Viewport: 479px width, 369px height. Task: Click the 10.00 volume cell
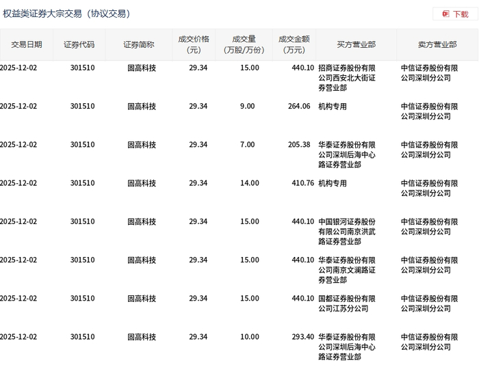point(249,337)
